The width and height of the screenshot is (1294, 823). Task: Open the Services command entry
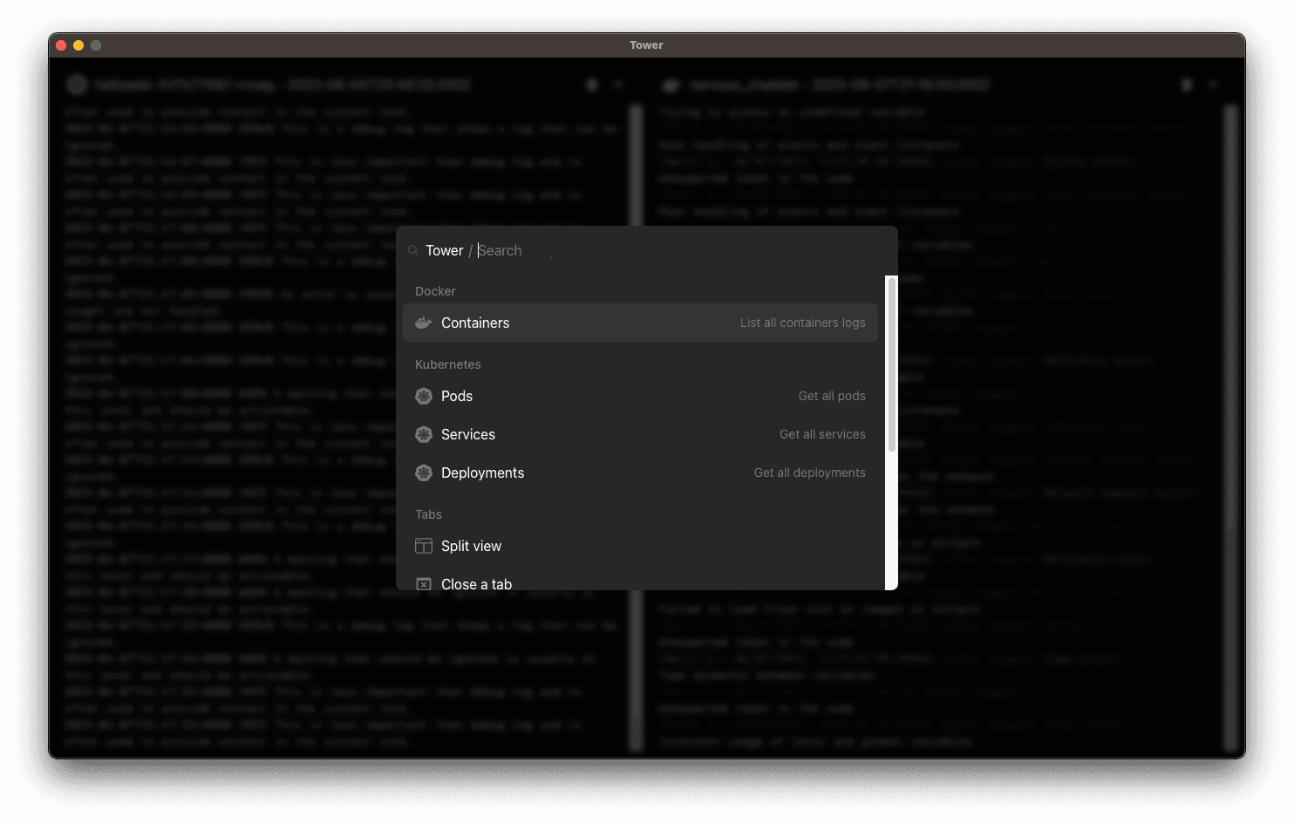[640, 434]
